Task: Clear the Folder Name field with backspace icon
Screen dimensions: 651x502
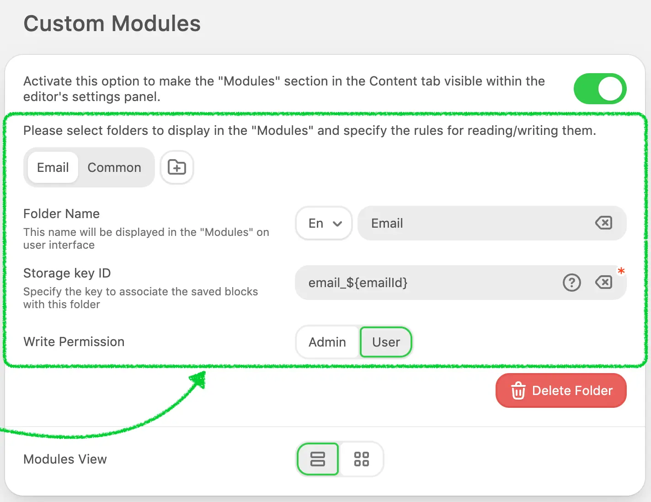Action: click(603, 223)
